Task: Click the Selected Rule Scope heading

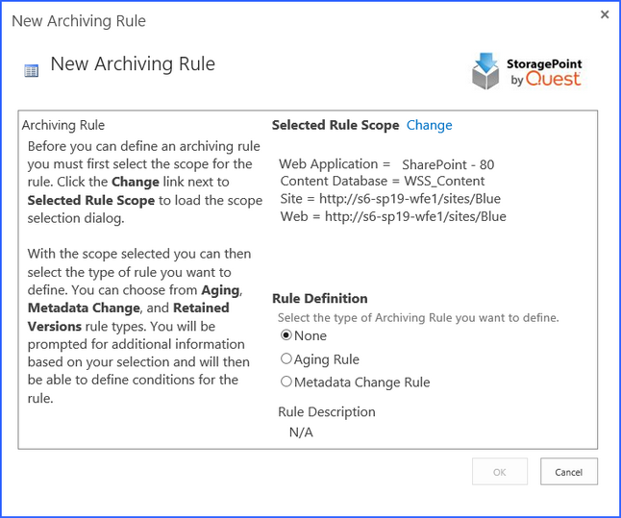Action: [335, 125]
